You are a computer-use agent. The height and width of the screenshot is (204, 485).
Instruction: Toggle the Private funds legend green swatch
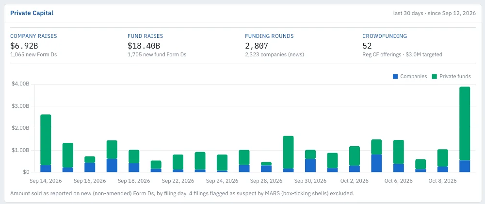click(x=434, y=76)
